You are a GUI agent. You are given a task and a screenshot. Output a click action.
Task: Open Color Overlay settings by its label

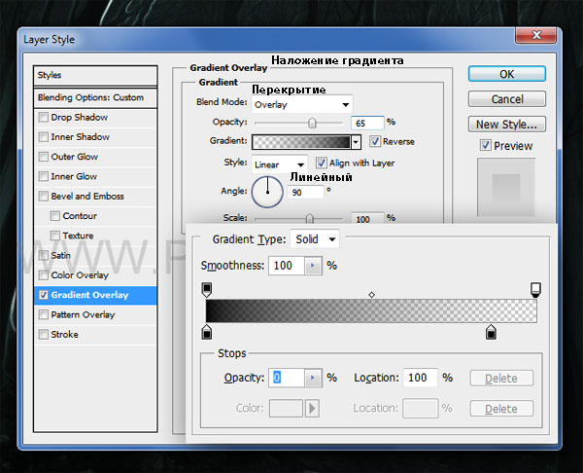pos(80,274)
